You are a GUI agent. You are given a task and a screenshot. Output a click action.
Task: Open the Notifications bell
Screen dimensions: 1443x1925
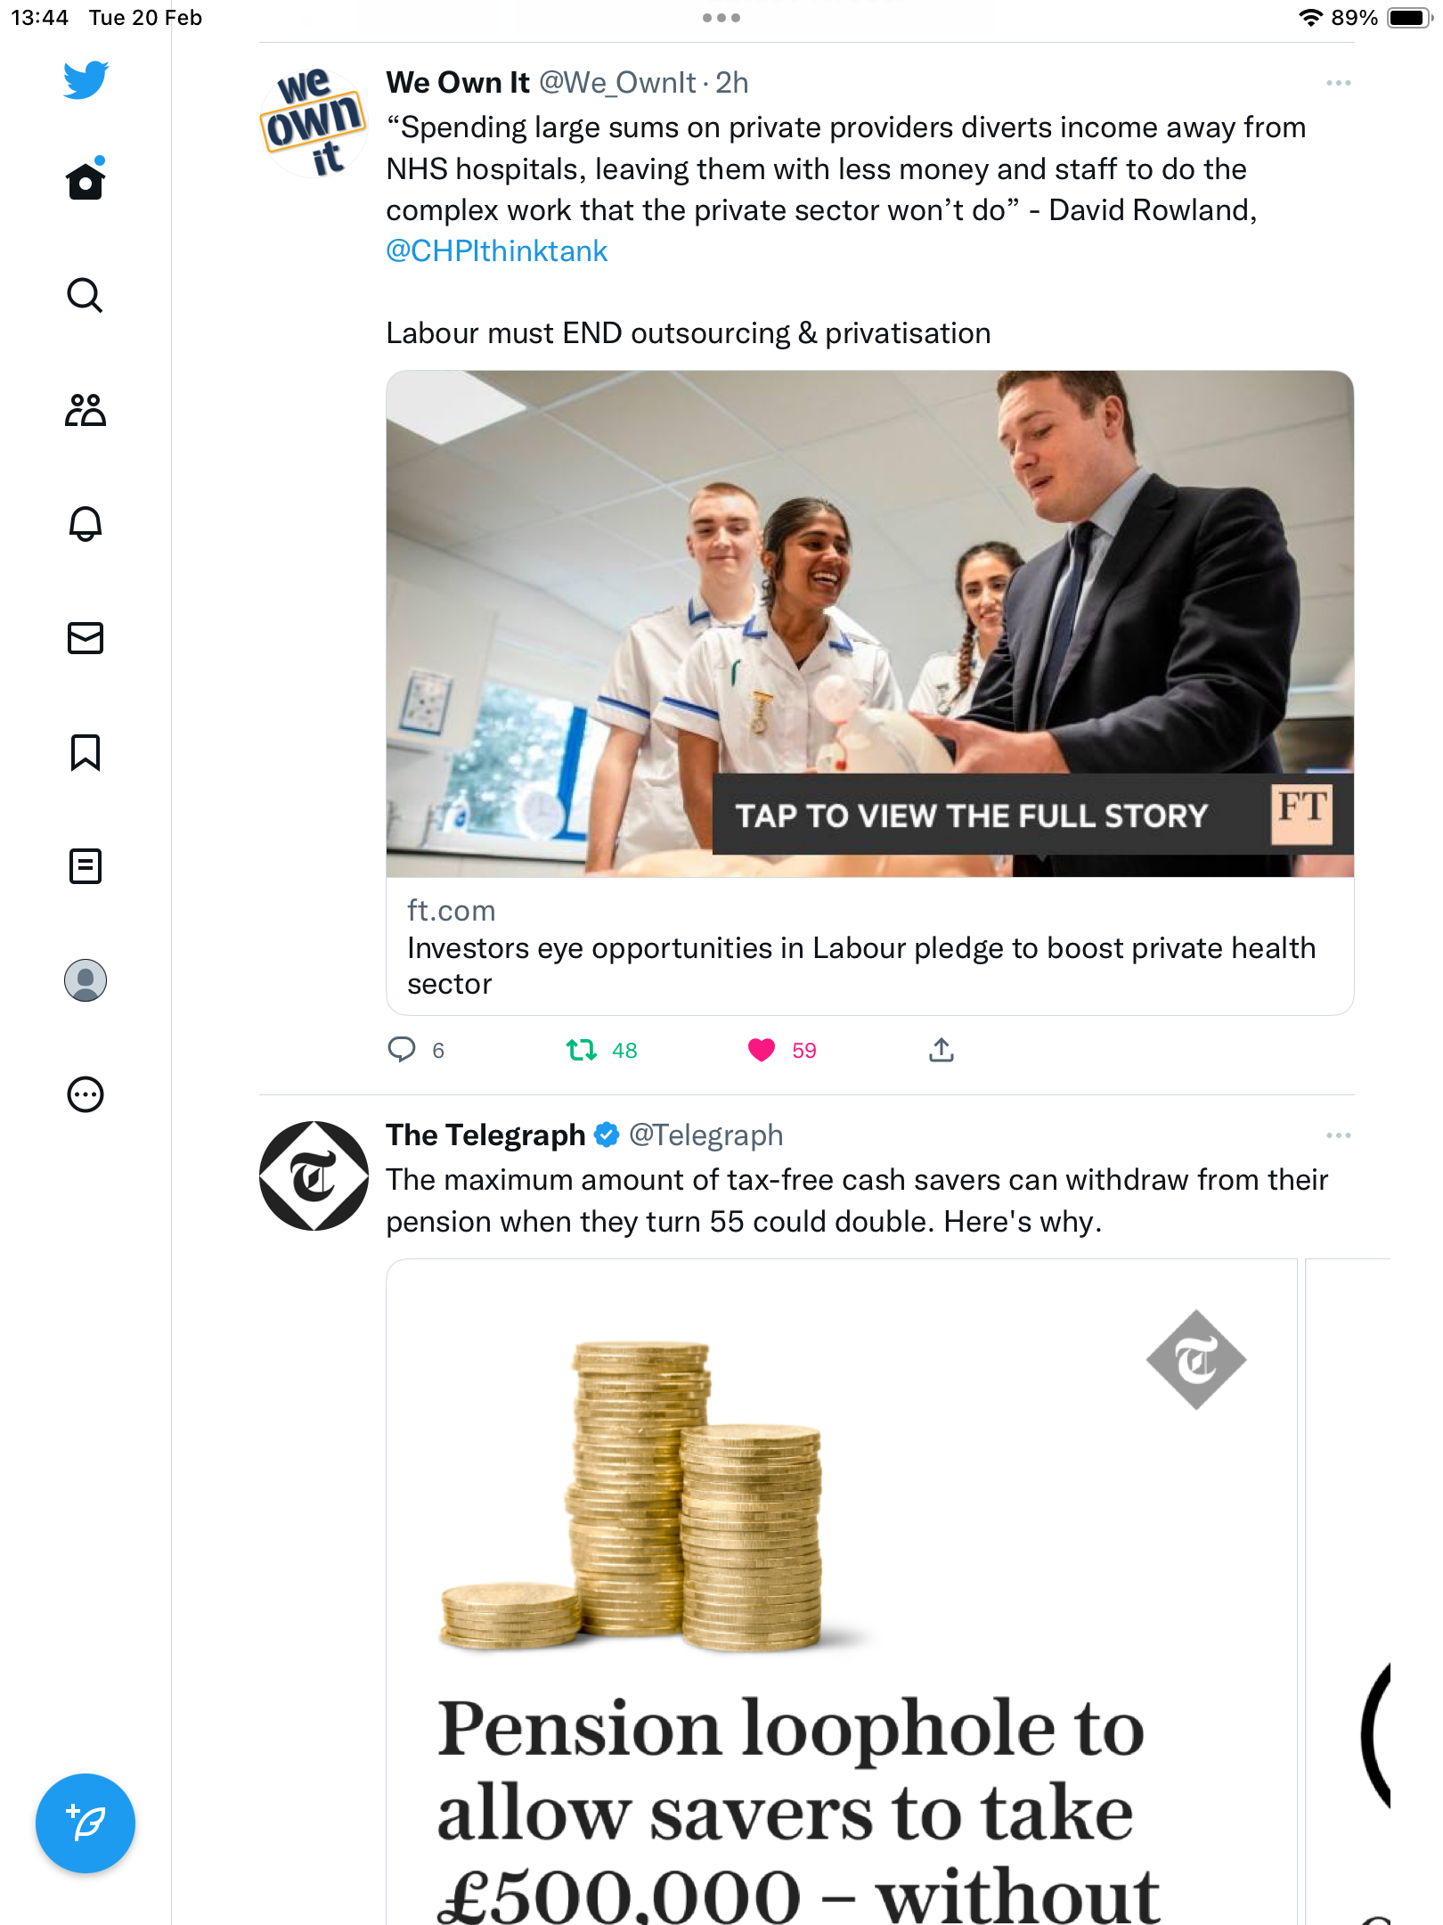(86, 523)
